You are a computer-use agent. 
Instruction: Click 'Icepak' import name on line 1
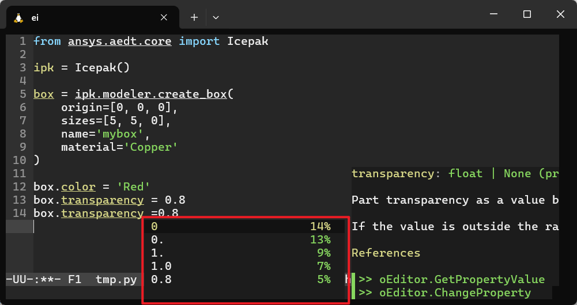248,41
